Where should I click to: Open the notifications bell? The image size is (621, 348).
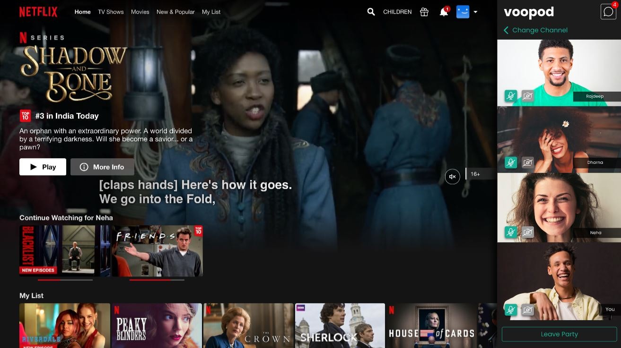click(x=444, y=12)
